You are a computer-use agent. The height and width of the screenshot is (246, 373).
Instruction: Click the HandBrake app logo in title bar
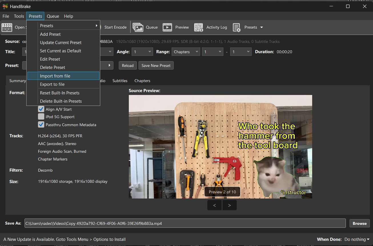(5, 6)
